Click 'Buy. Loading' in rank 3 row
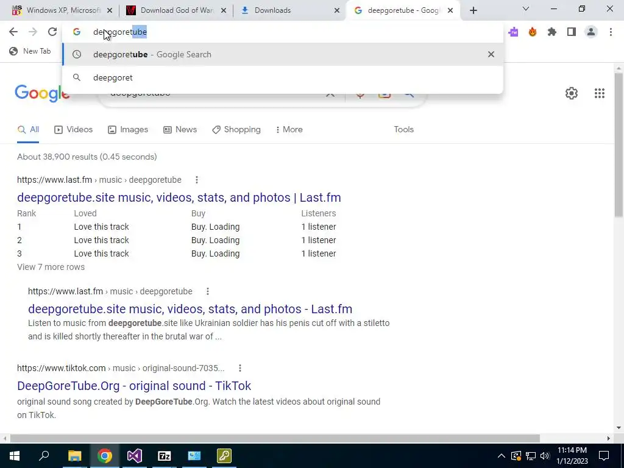This screenshot has width=624, height=468. (x=215, y=253)
